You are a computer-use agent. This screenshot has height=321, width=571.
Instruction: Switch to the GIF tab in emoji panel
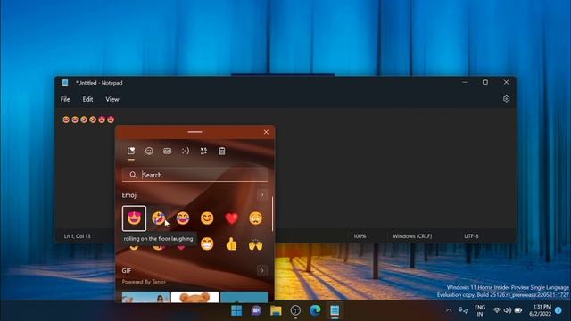[167, 151]
